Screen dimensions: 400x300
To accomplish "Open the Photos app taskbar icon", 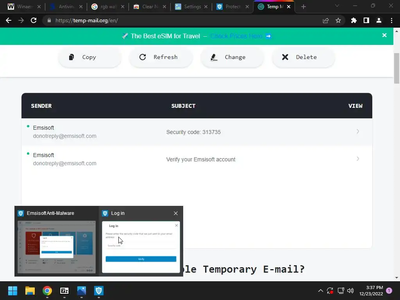I will [x=82, y=291].
